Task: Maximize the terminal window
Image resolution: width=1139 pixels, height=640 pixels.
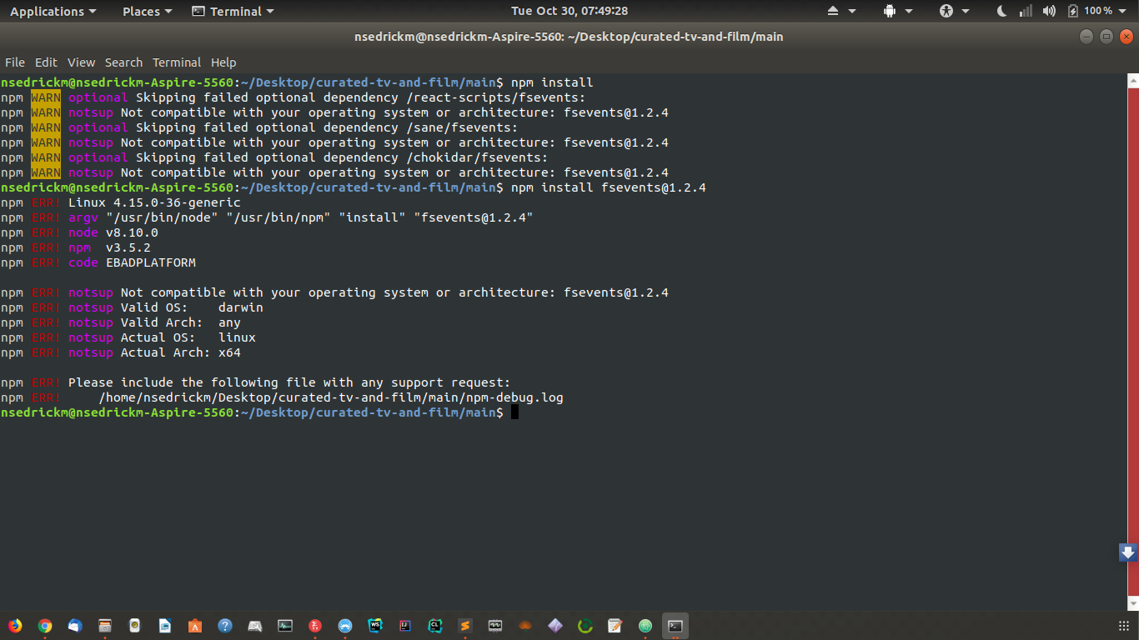Action: click(x=1106, y=36)
